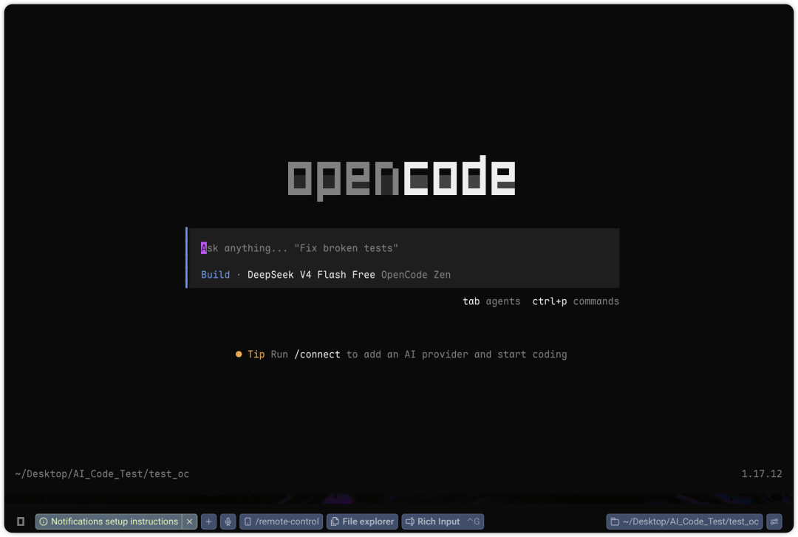Open Notifications setup instructions
This screenshot has width=798, height=537.
point(109,521)
